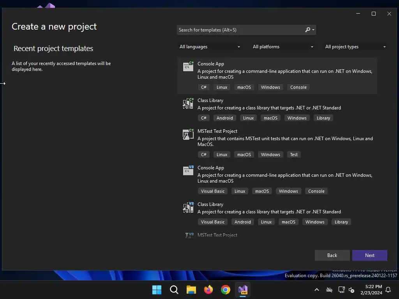Screen dimensions: 399x299
Task: Open the notifications bell
Action: pos(388,290)
